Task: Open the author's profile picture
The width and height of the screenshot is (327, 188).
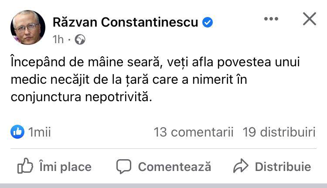Action: pos(27,28)
